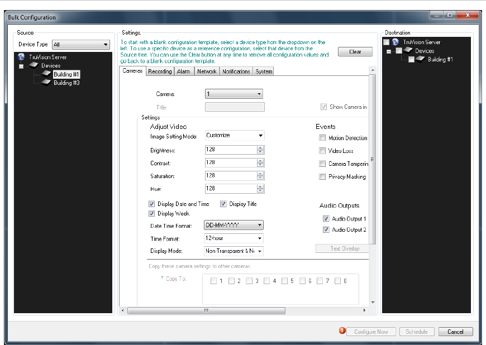Enable Camera Tampering event
This screenshot has height=345, width=486.
click(322, 164)
